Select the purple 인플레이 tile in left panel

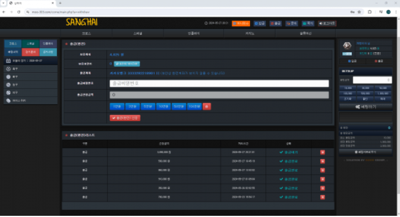[48, 44]
